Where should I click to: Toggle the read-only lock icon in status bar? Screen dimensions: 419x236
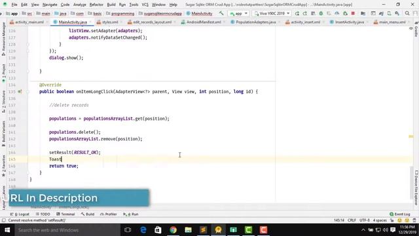[x=392, y=220]
